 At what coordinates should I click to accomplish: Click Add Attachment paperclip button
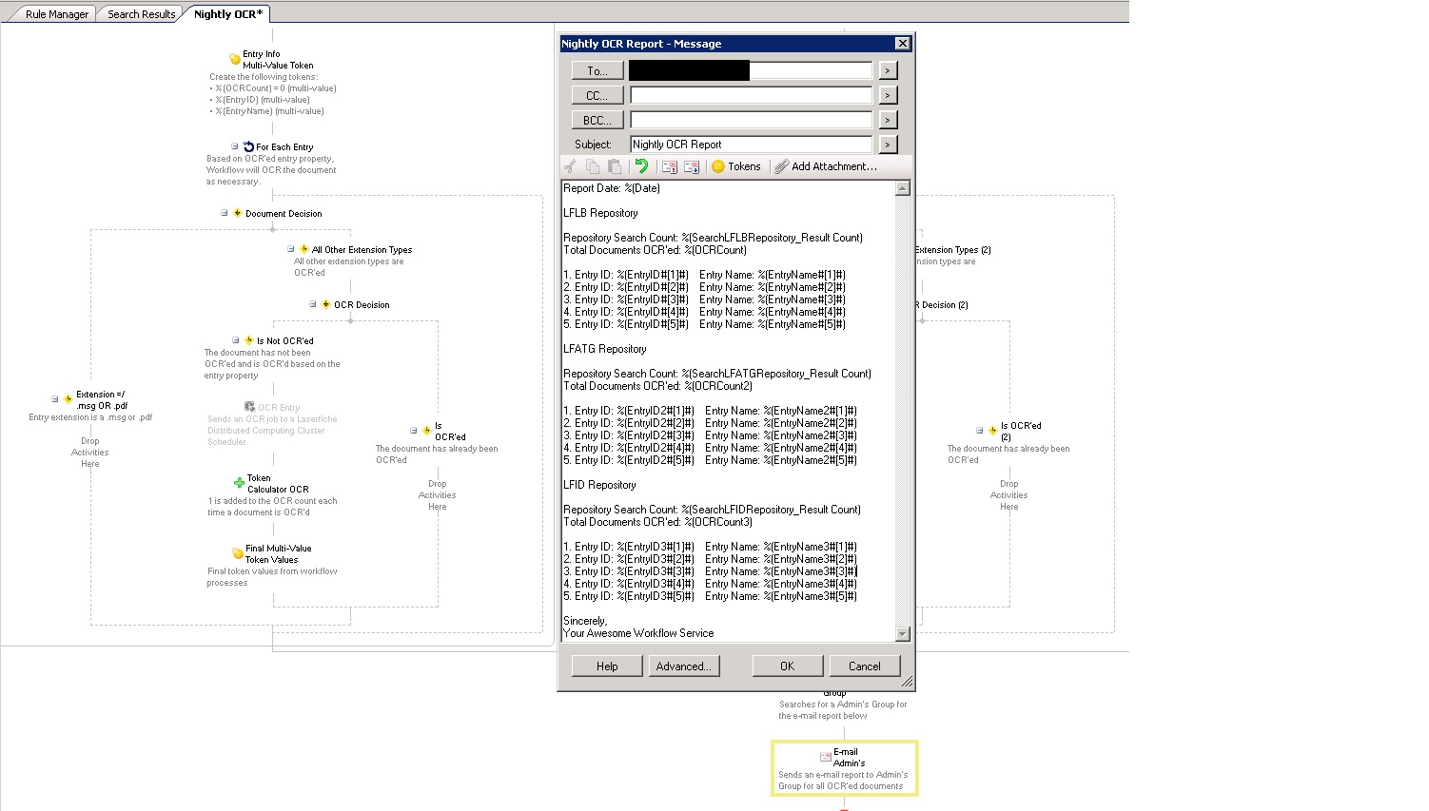tap(825, 166)
